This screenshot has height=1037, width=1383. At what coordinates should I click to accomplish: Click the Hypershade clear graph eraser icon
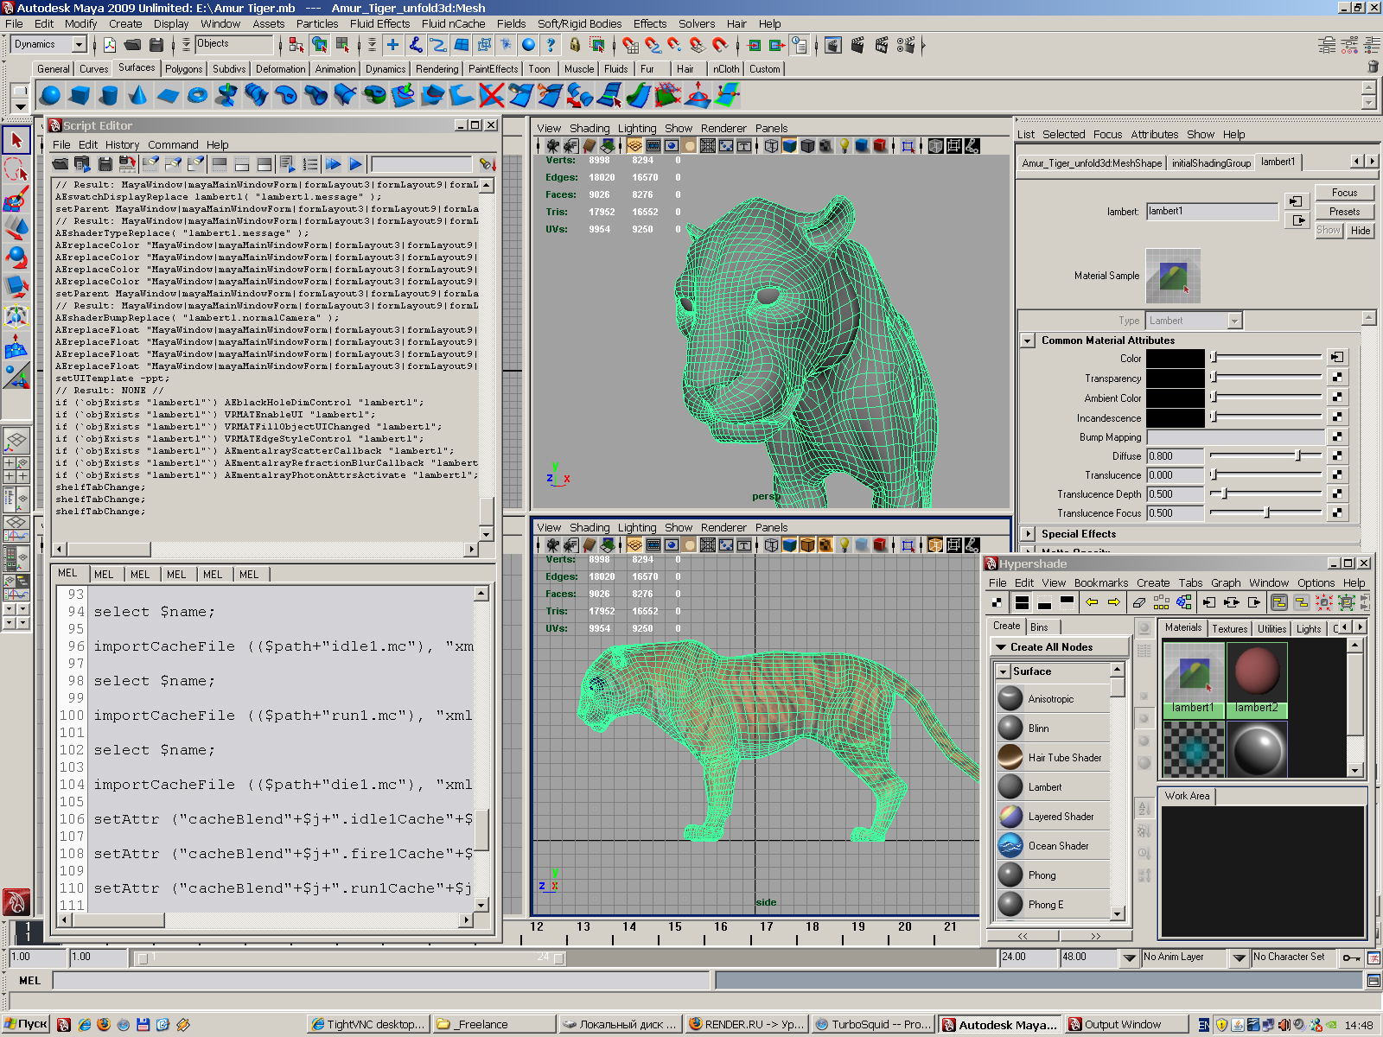[1139, 602]
